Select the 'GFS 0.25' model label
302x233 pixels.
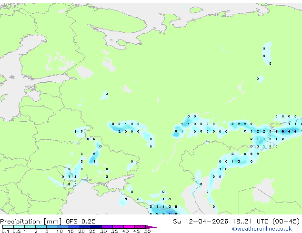[81, 222]
